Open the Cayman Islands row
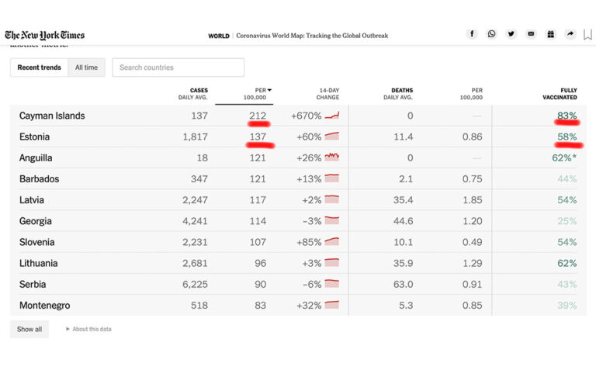 [52, 116]
